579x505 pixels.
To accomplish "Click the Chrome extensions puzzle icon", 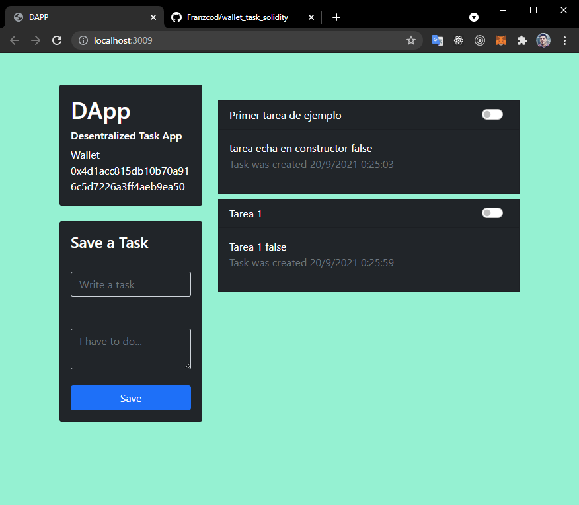I will (x=522, y=40).
